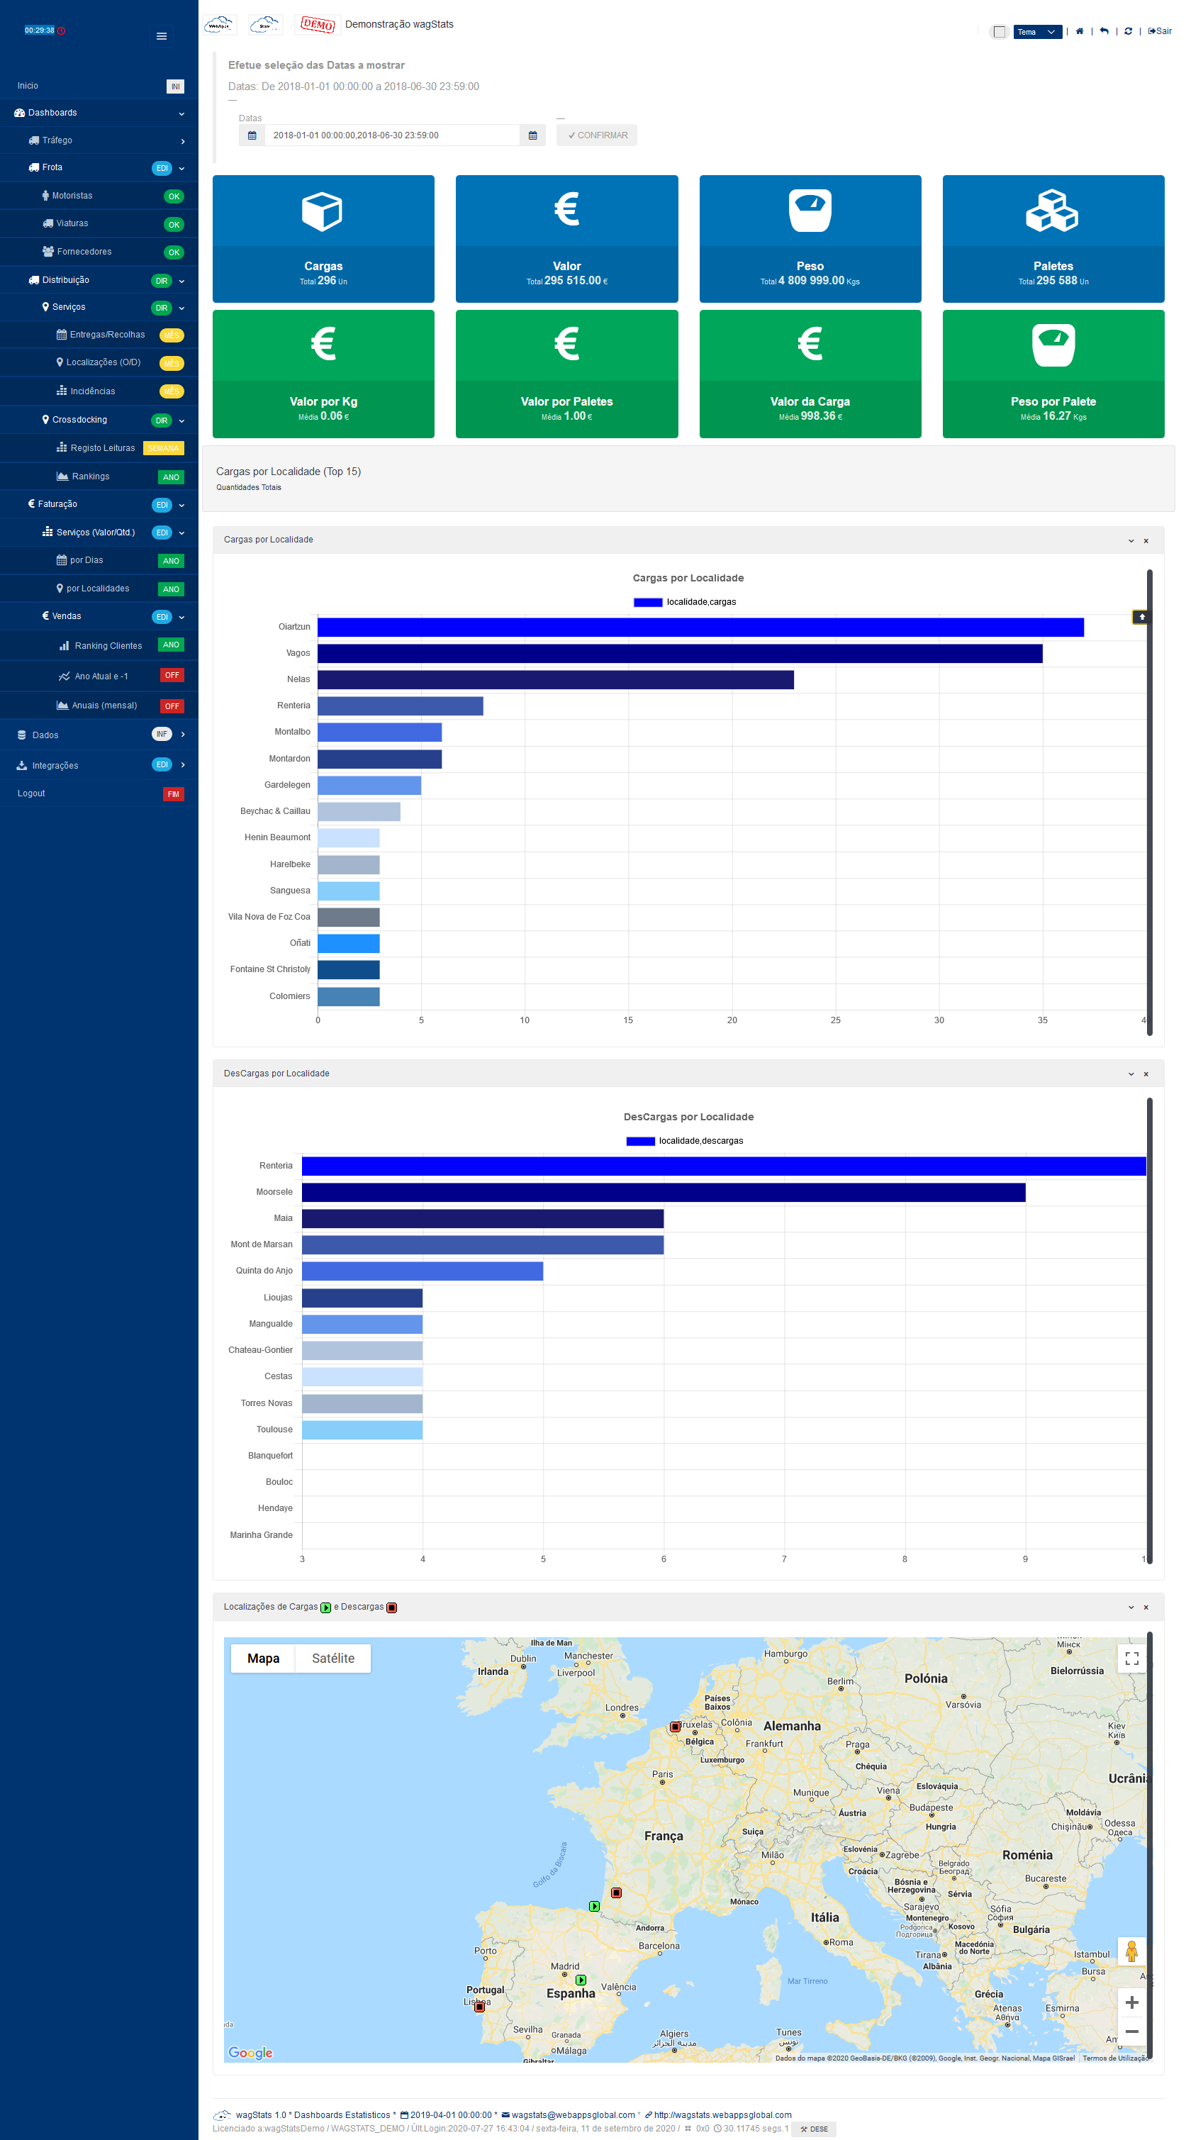
Task: Click the calendar icon left of date field
Action: pos(252,135)
